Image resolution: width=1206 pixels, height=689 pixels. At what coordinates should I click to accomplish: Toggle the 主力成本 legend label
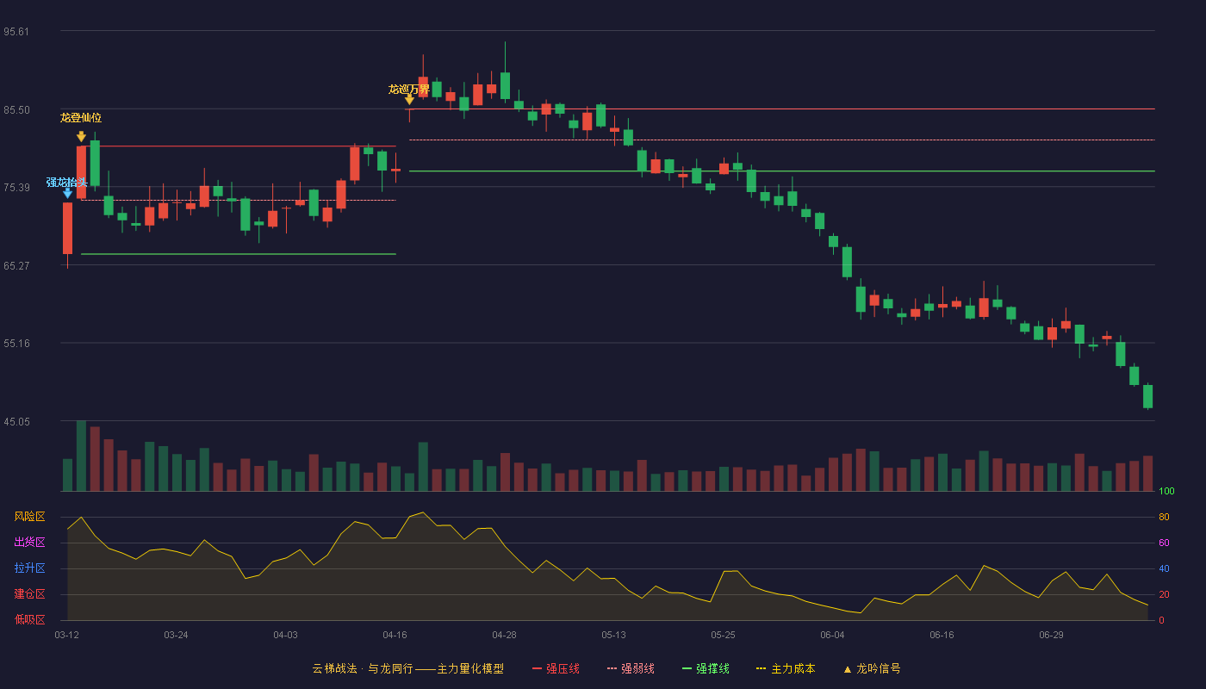(x=793, y=668)
